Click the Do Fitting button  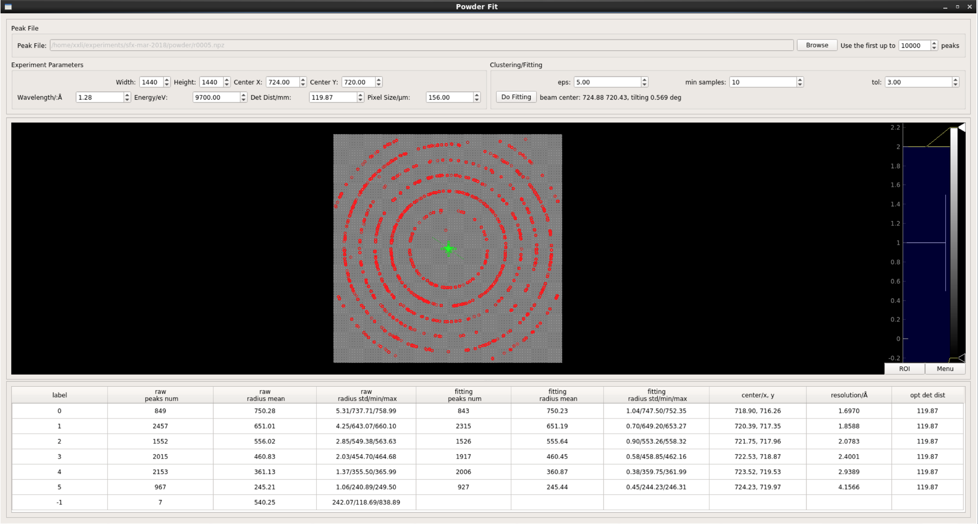516,97
